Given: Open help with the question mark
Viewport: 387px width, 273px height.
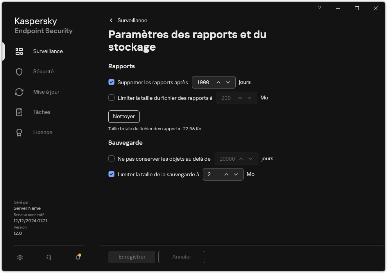Looking at the screenshot, I should pyautogui.click(x=319, y=8).
